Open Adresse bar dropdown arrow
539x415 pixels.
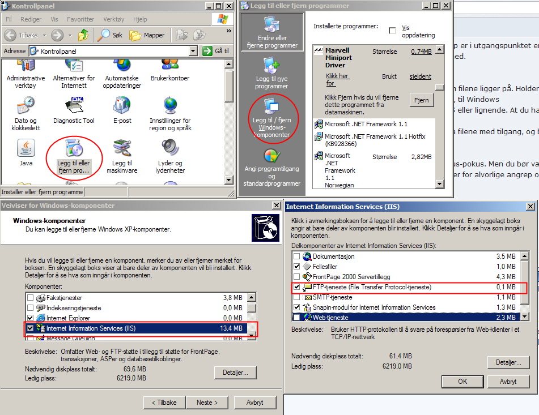click(193, 51)
